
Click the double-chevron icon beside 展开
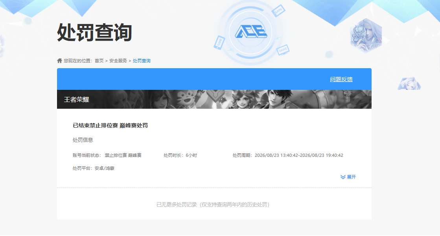pos(343,177)
